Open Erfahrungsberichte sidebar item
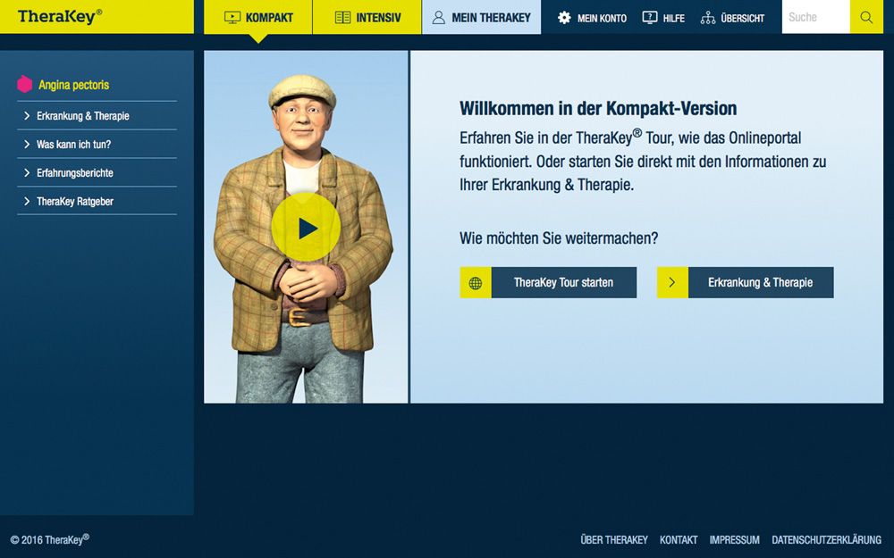Viewport: 894px width, 558px height. tap(97, 172)
